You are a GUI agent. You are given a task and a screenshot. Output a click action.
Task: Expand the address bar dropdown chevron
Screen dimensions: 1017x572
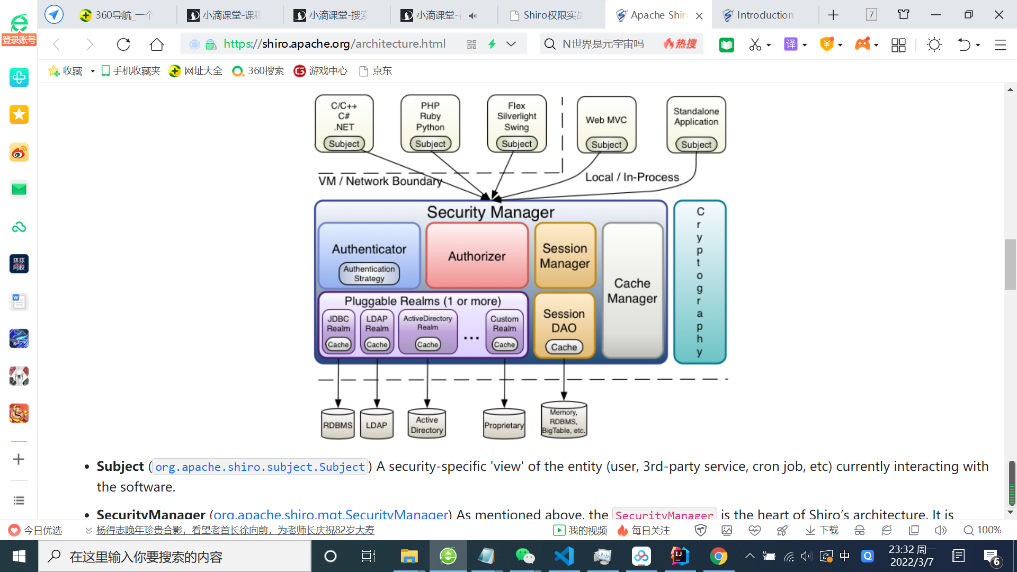(x=511, y=44)
